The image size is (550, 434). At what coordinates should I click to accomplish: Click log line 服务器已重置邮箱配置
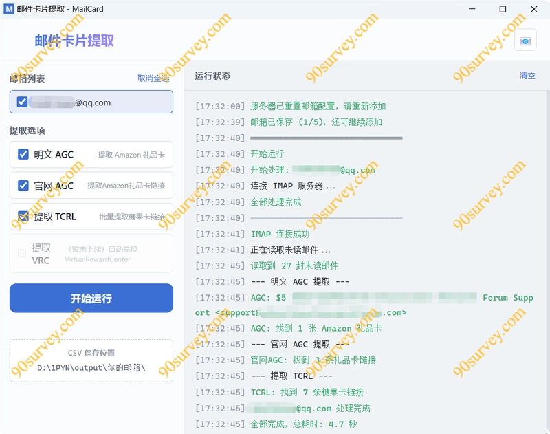pyautogui.click(x=318, y=106)
